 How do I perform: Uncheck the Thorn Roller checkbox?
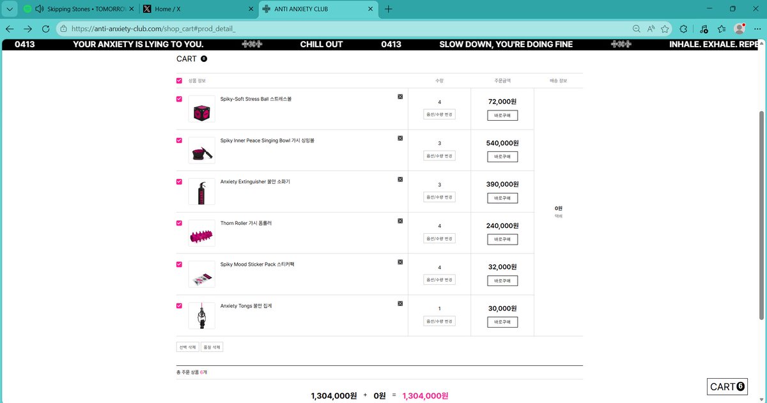[x=179, y=223]
